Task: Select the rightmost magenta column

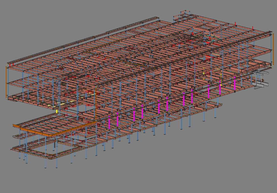Action: pyautogui.click(x=235, y=83)
